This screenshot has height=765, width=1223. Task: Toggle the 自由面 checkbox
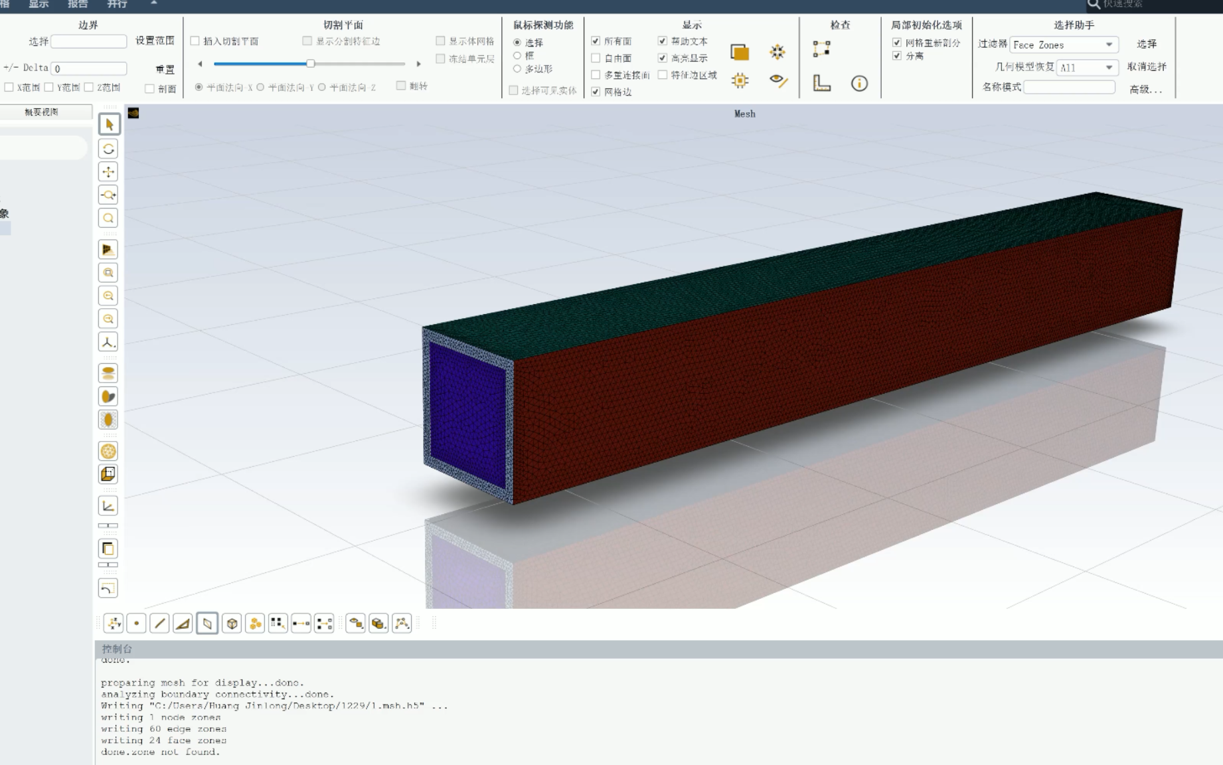click(596, 58)
